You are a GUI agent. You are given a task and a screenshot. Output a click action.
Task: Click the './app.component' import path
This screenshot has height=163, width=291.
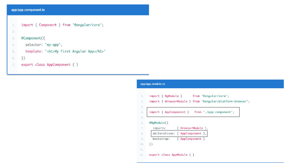click(218, 112)
